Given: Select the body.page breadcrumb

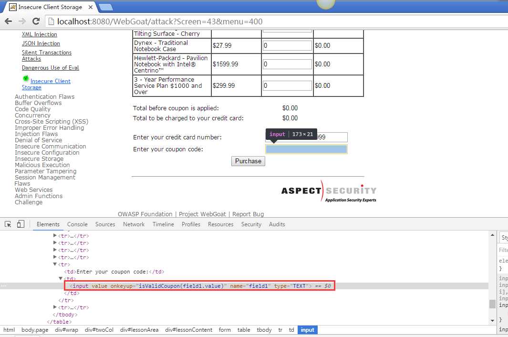Looking at the screenshot, I should click(35, 330).
